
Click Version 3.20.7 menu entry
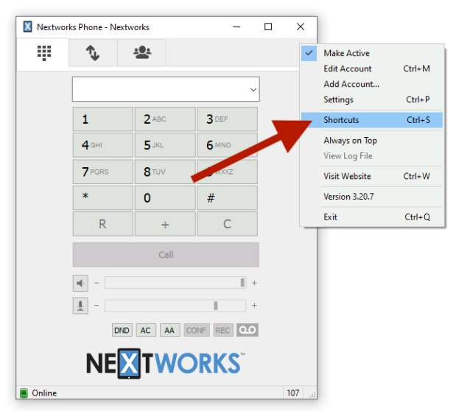click(372, 197)
